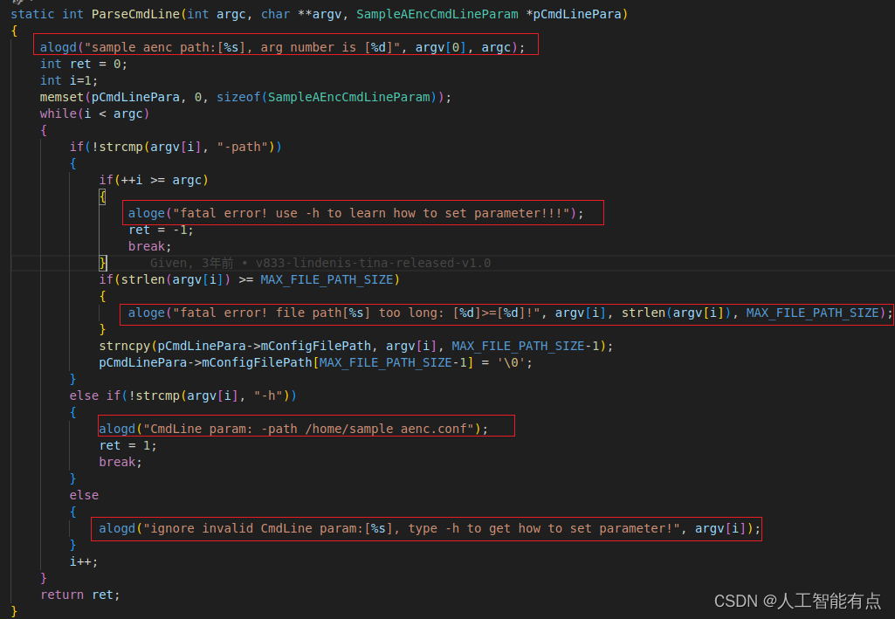Click the alogd "CmdLine param: -path" line
The image size is (895, 619).
click(293, 429)
